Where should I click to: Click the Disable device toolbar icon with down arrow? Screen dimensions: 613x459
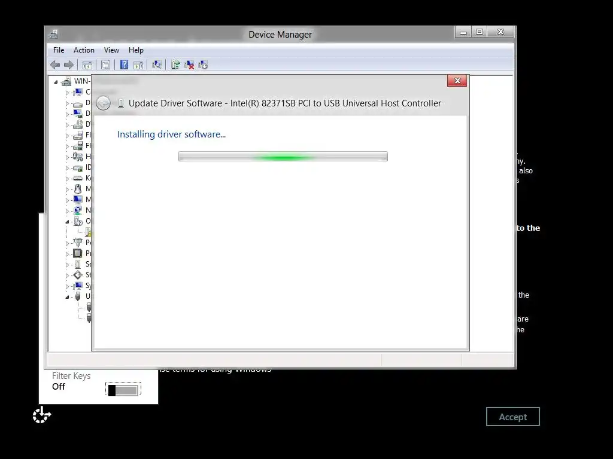point(203,65)
